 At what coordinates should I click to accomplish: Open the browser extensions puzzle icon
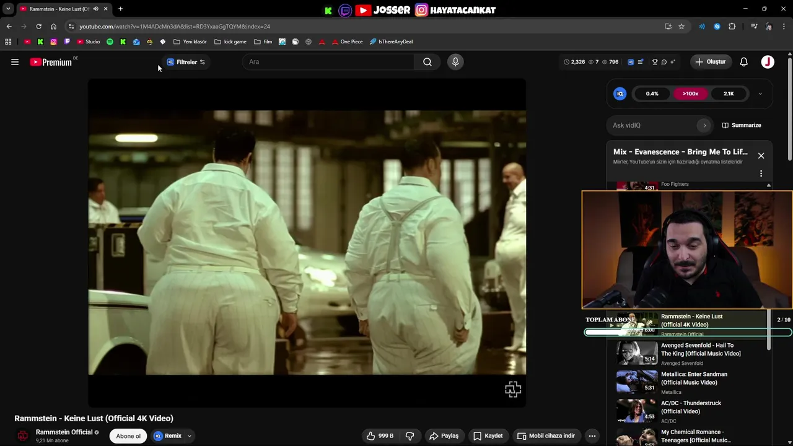tap(732, 27)
